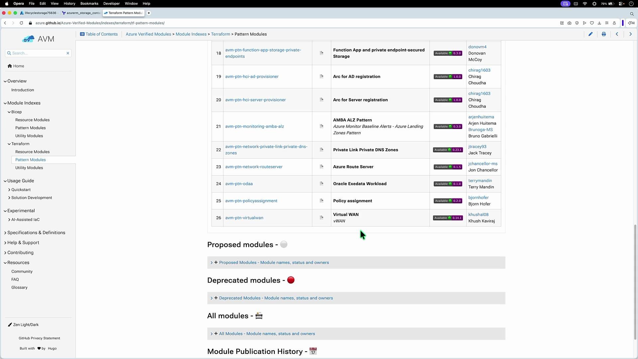Add page to bookmarks with heart icon
The height and width of the screenshot is (359, 638).
pos(592,23)
